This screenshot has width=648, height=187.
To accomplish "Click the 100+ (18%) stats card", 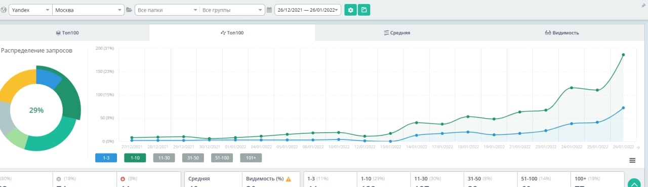I will [x=597, y=179].
